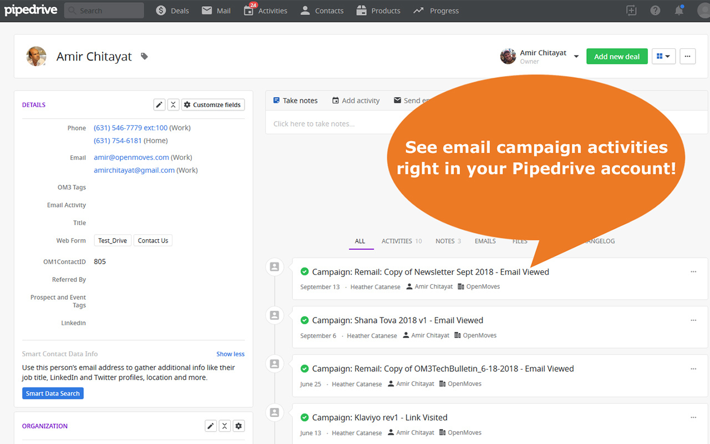Expand the owner dropdown beside Amir Chitayat
The image size is (710, 444).
576,56
